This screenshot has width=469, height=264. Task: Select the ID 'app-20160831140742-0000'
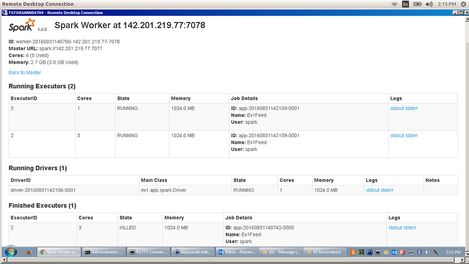263,227
